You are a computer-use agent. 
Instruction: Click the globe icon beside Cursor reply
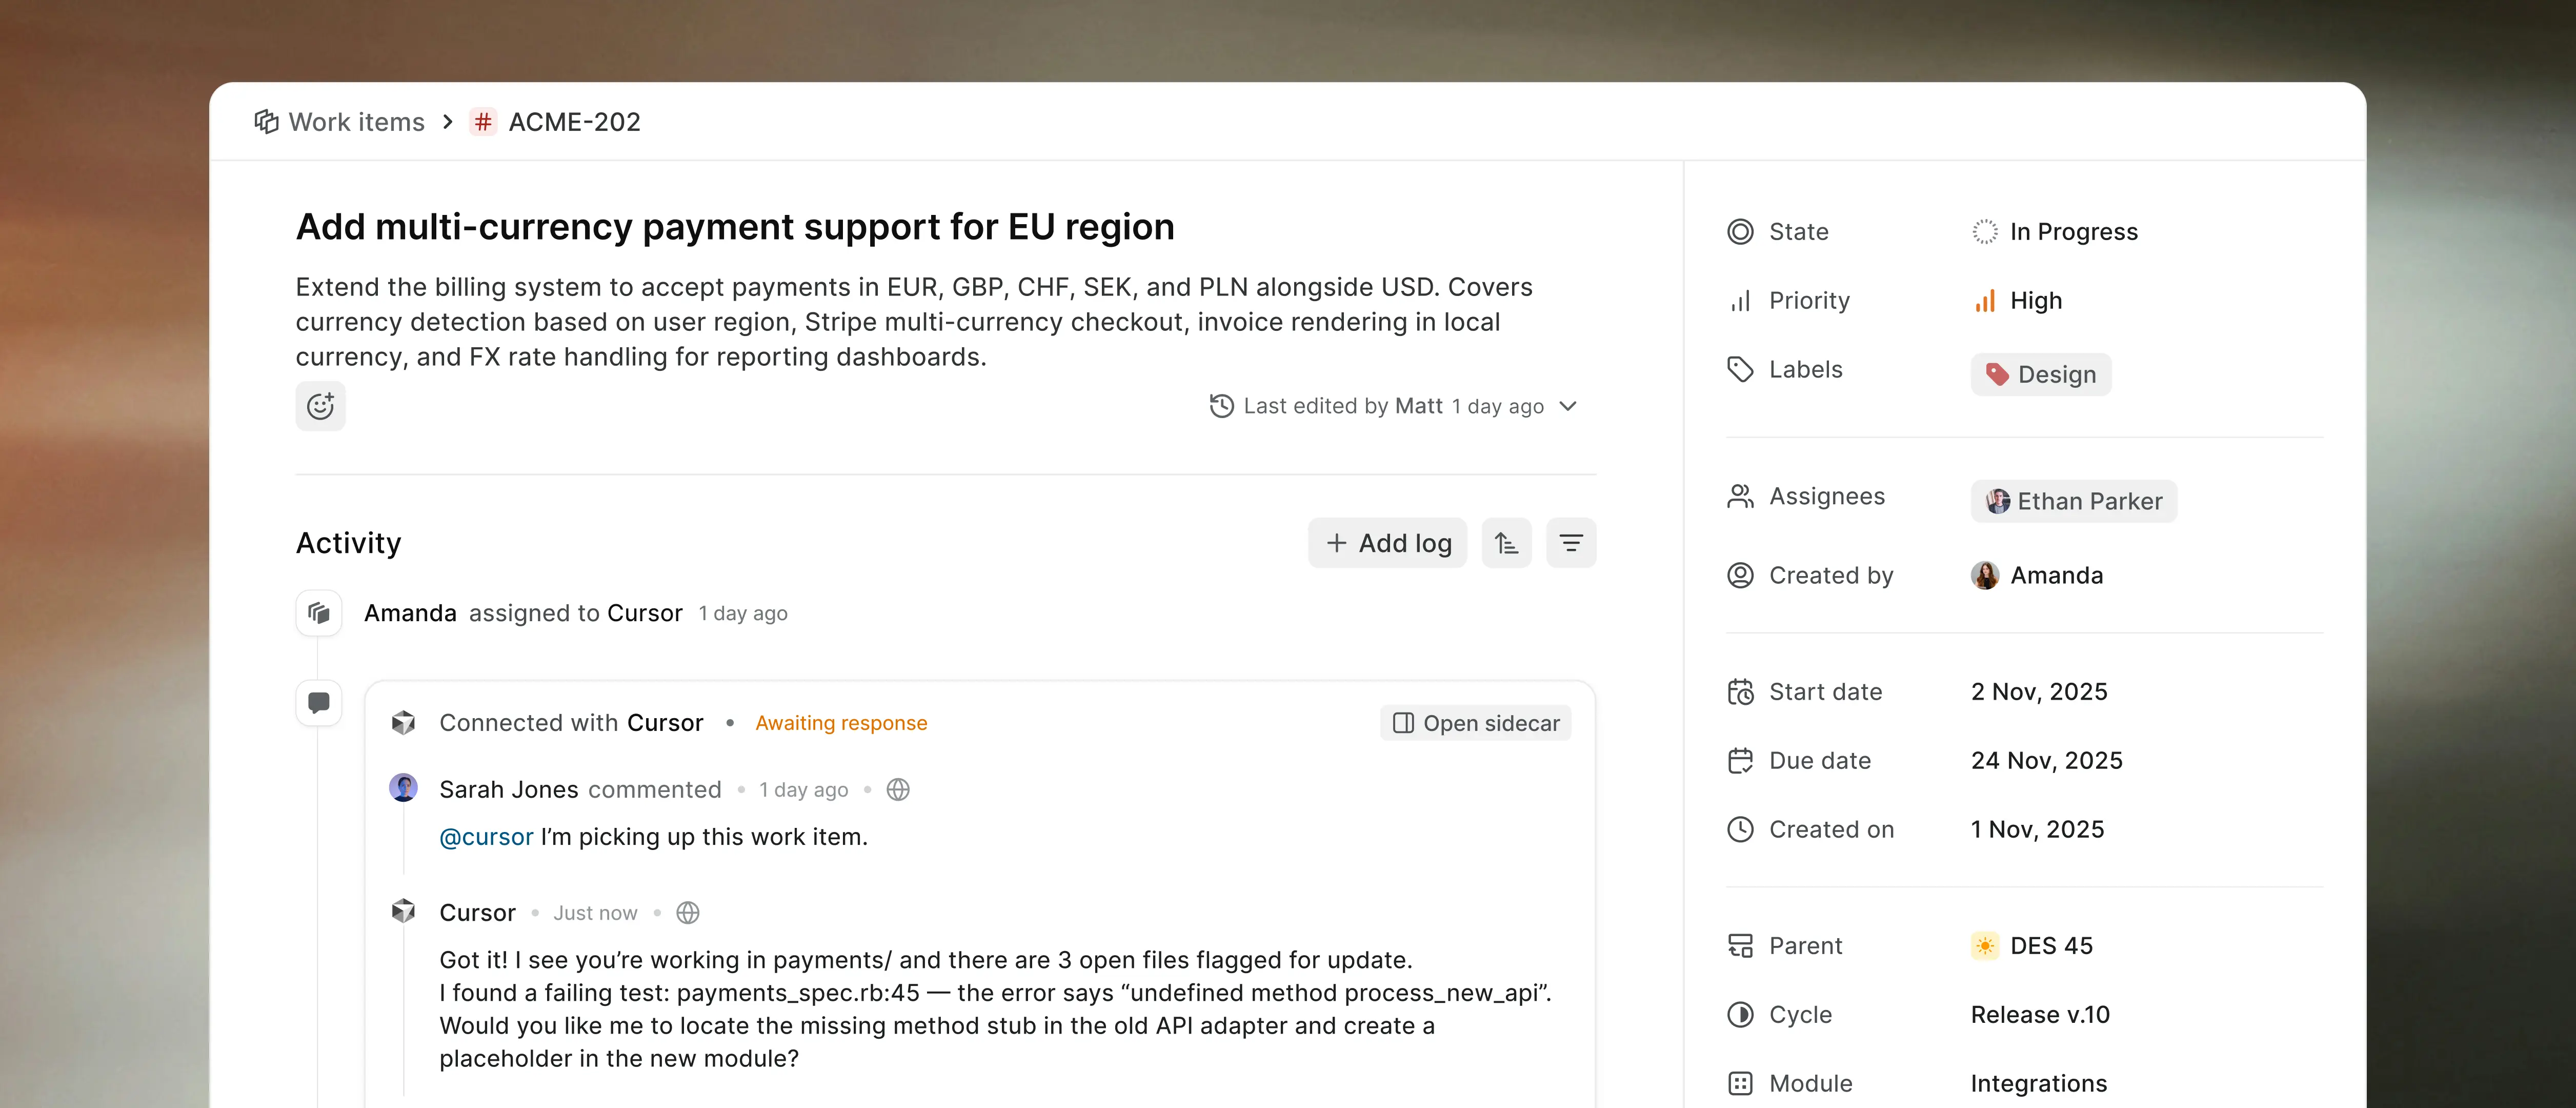pyautogui.click(x=688, y=913)
